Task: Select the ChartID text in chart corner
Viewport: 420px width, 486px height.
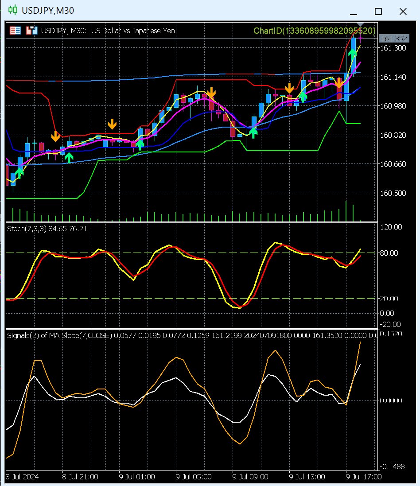Action: click(314, 31)
